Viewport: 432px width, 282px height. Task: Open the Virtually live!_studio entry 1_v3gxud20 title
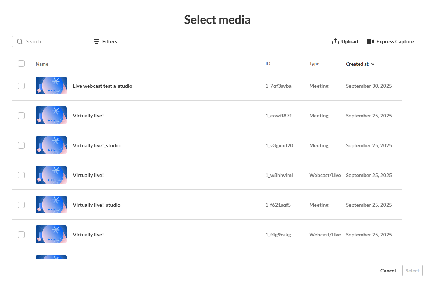point(96,145)
